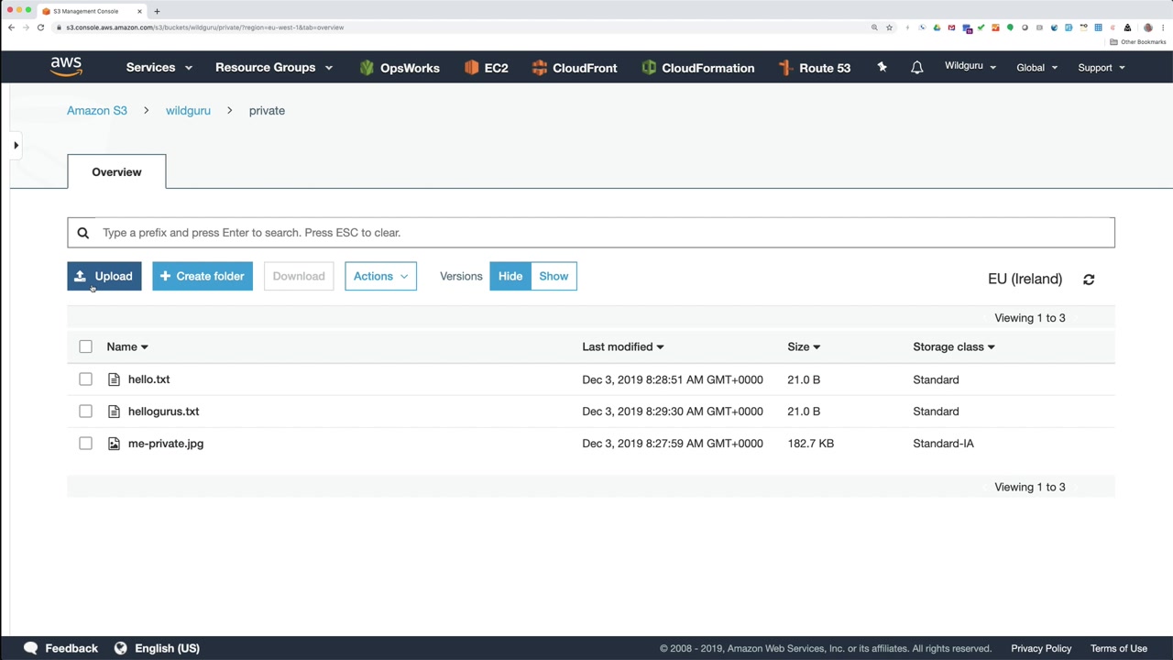Screen dimensions: 1173x660
Task: Click the Feedback speech bubble icon
Action: pyautogui.click(x=30, y=648)
